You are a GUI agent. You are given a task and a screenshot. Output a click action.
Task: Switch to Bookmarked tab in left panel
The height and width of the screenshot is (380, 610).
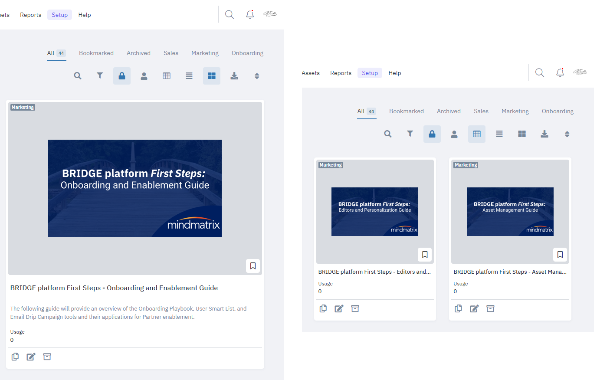point(96,53)
